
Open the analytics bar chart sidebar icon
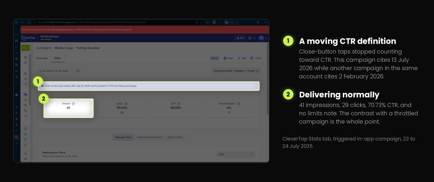pyautogui.click(x=25, y=73)
